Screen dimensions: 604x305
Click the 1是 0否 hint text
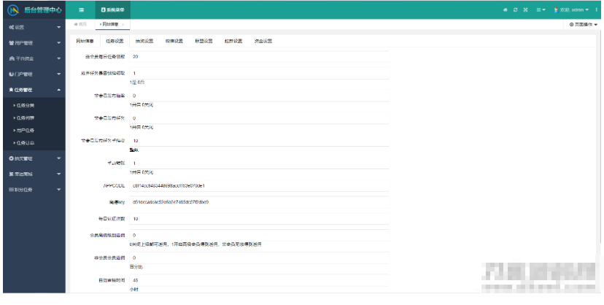[137, 82]
